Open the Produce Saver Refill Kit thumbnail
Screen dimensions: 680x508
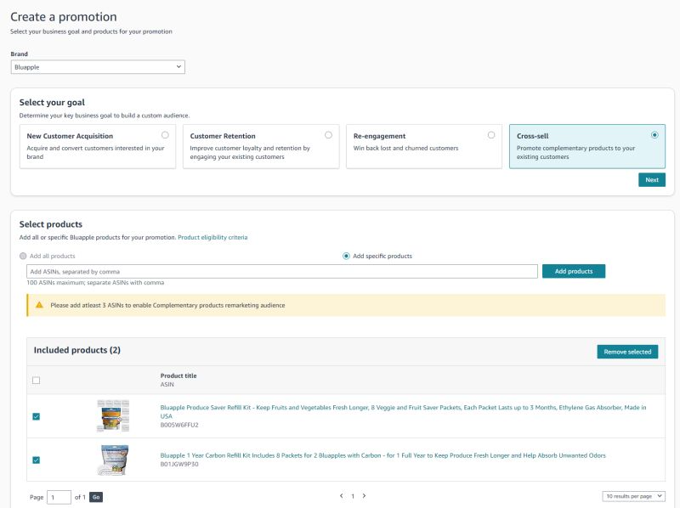click(x=113, y=416)
